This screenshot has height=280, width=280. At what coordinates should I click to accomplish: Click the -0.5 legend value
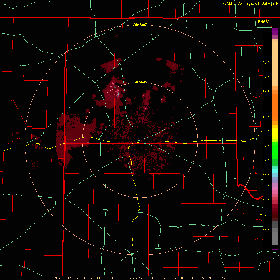tap(265, 215)
